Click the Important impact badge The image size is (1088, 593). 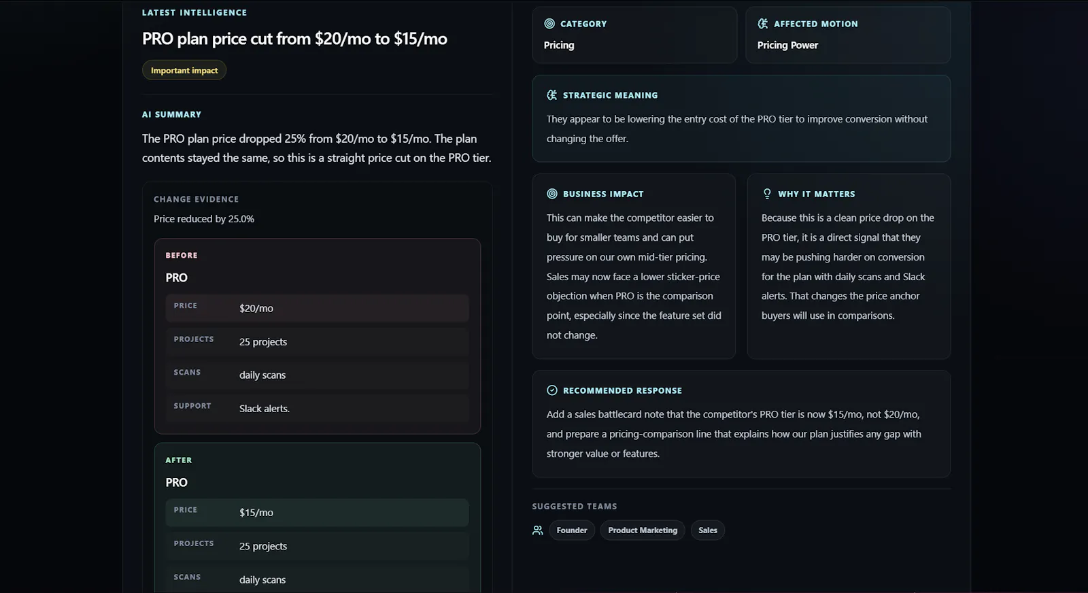[184, 70]
